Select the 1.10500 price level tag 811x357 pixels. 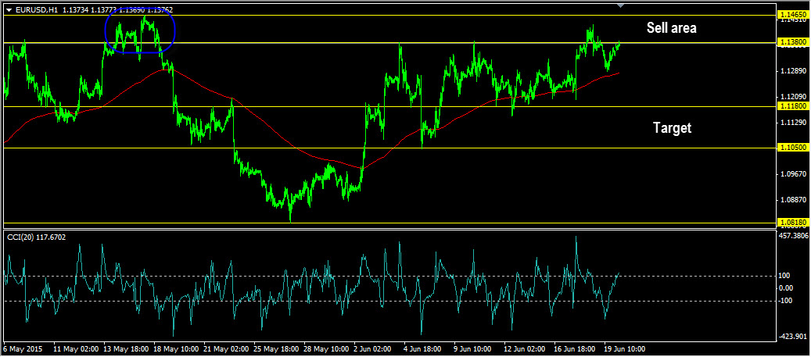coord(793,147)
